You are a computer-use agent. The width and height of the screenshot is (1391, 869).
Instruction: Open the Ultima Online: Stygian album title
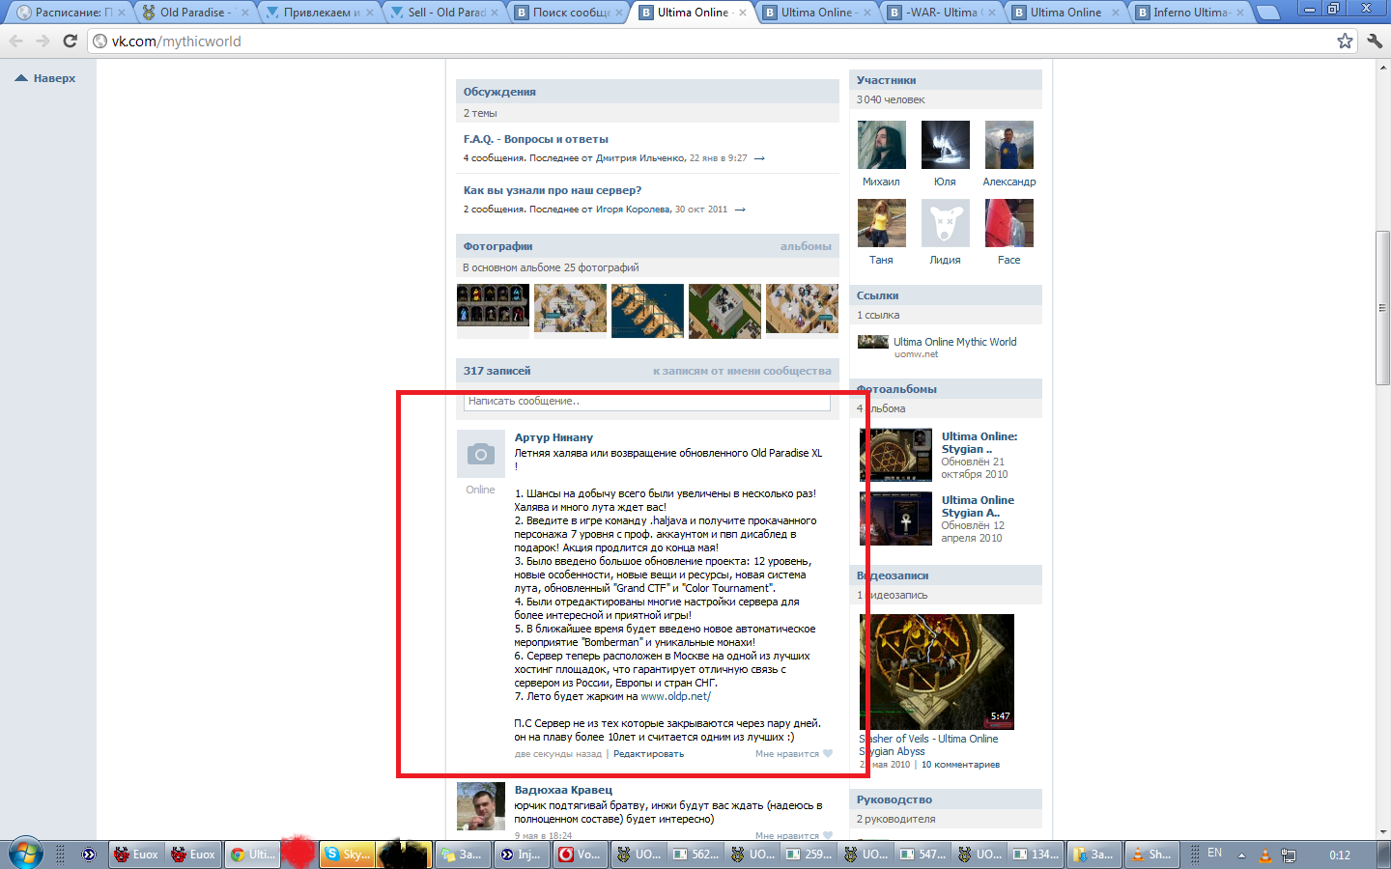coord(979,442)
